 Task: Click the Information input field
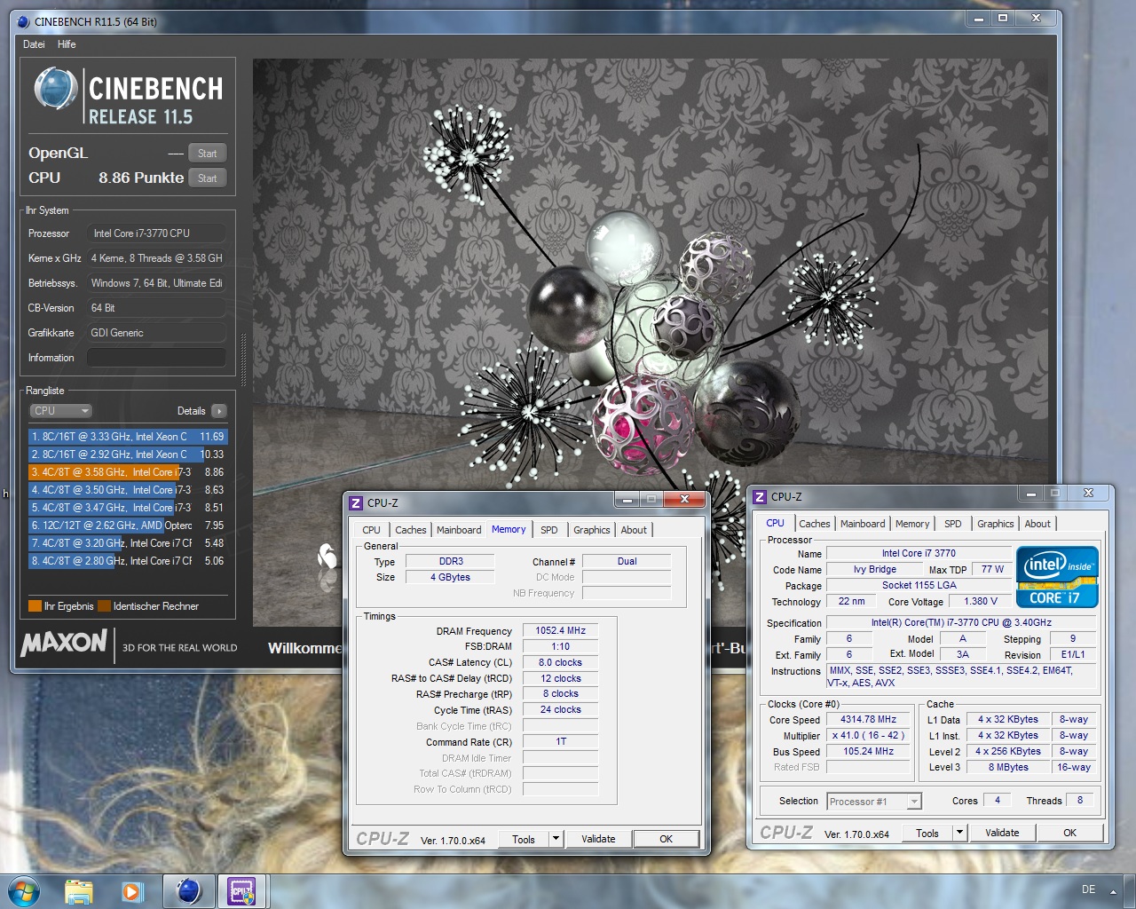pyautogui.click(x=156, y=358)
